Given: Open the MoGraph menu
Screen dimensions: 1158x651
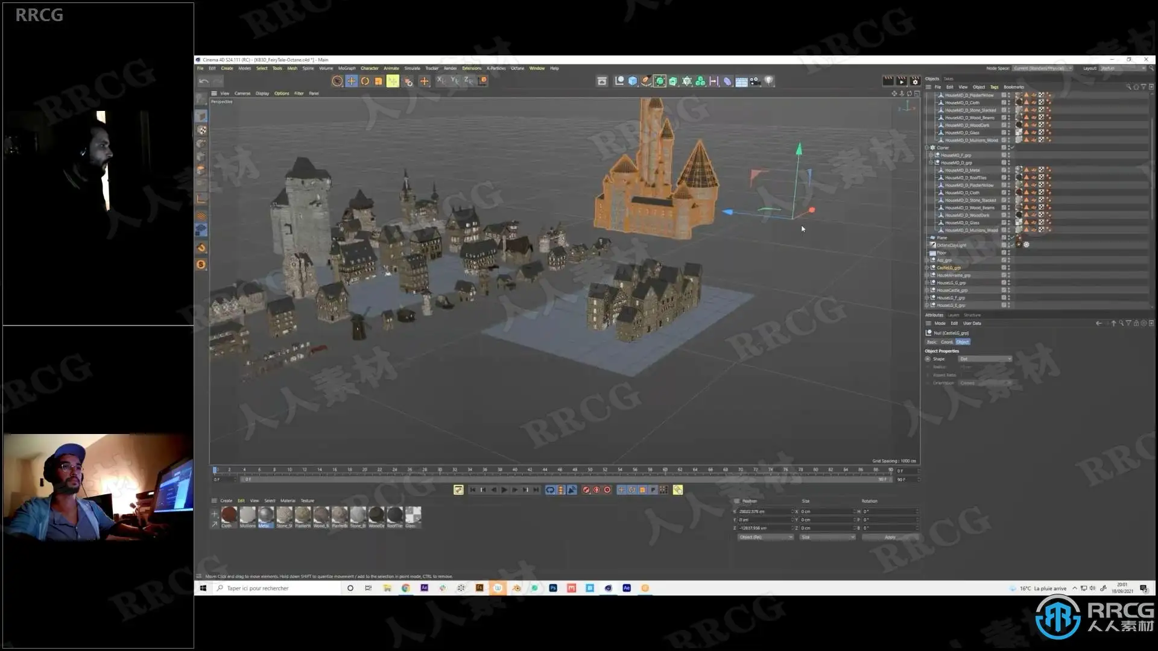Looking at the screenshot, I should 347,68.
